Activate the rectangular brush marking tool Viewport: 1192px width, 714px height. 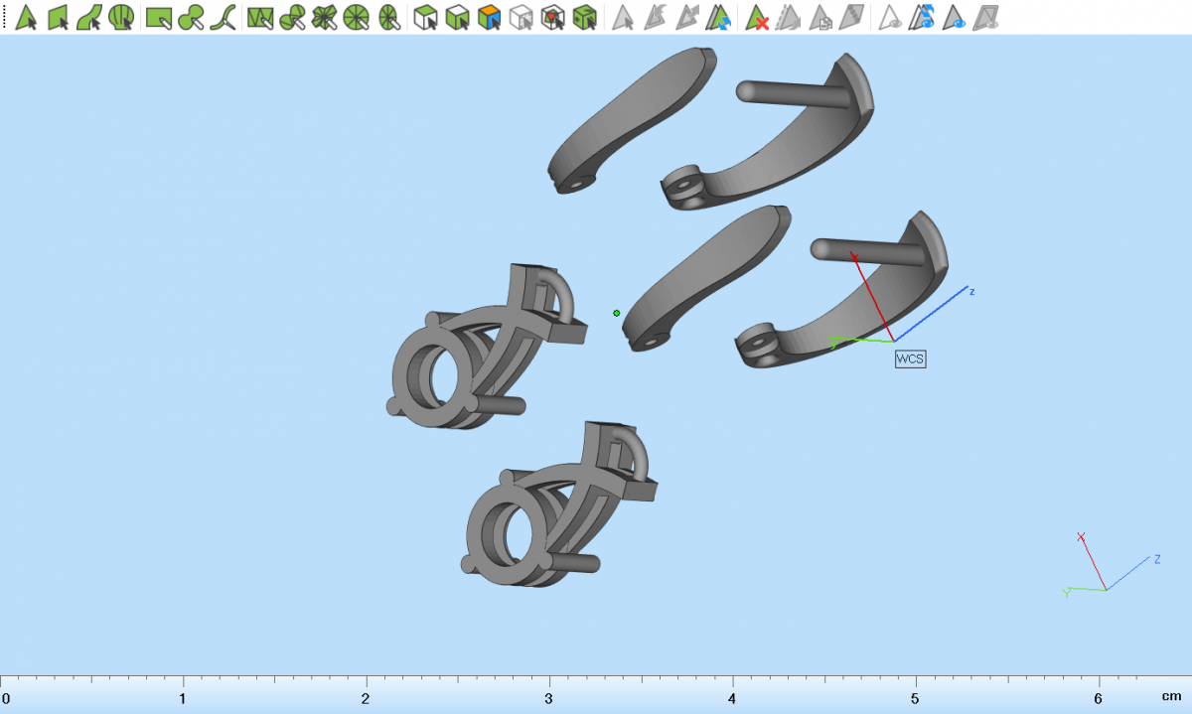(158, 17)
